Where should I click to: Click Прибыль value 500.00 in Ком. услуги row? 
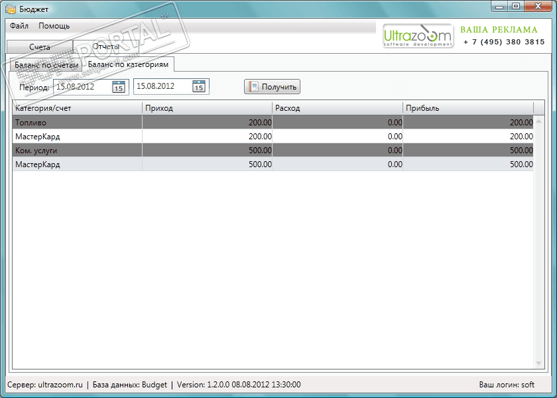click(x=521, y=151)
